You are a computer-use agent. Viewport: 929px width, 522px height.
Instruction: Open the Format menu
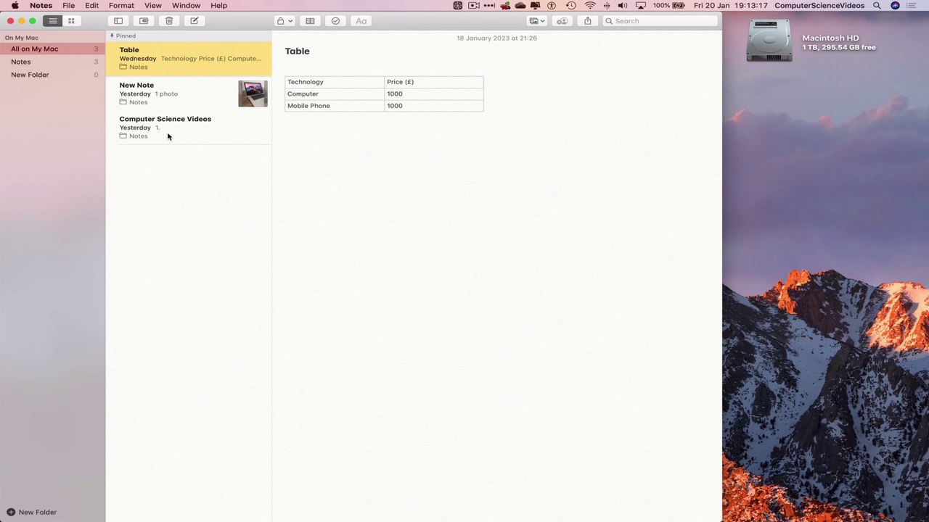(121, 5)
